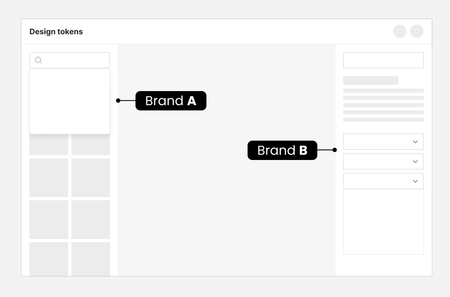Click the second dropdown's chevron arrow
This screenshot has height=297, width=450.
(415, 162)
